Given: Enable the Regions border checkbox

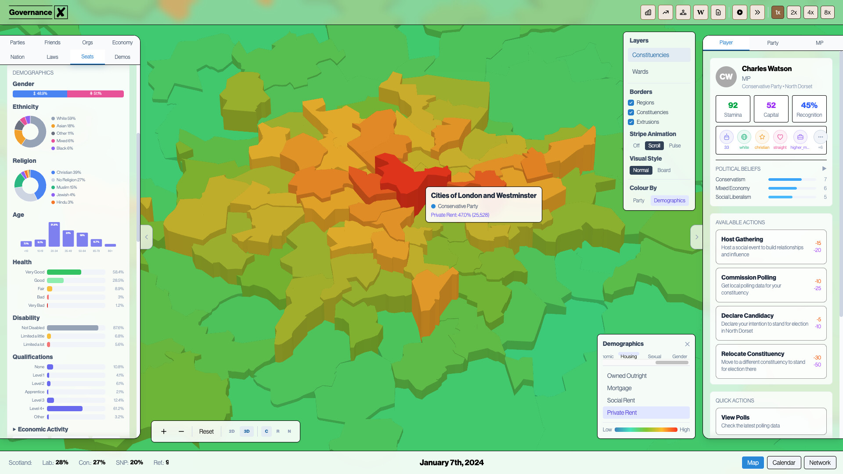Looking at the screenshot, I should [631, 102].
